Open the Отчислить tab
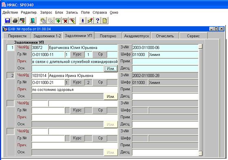 click(165, 36)
